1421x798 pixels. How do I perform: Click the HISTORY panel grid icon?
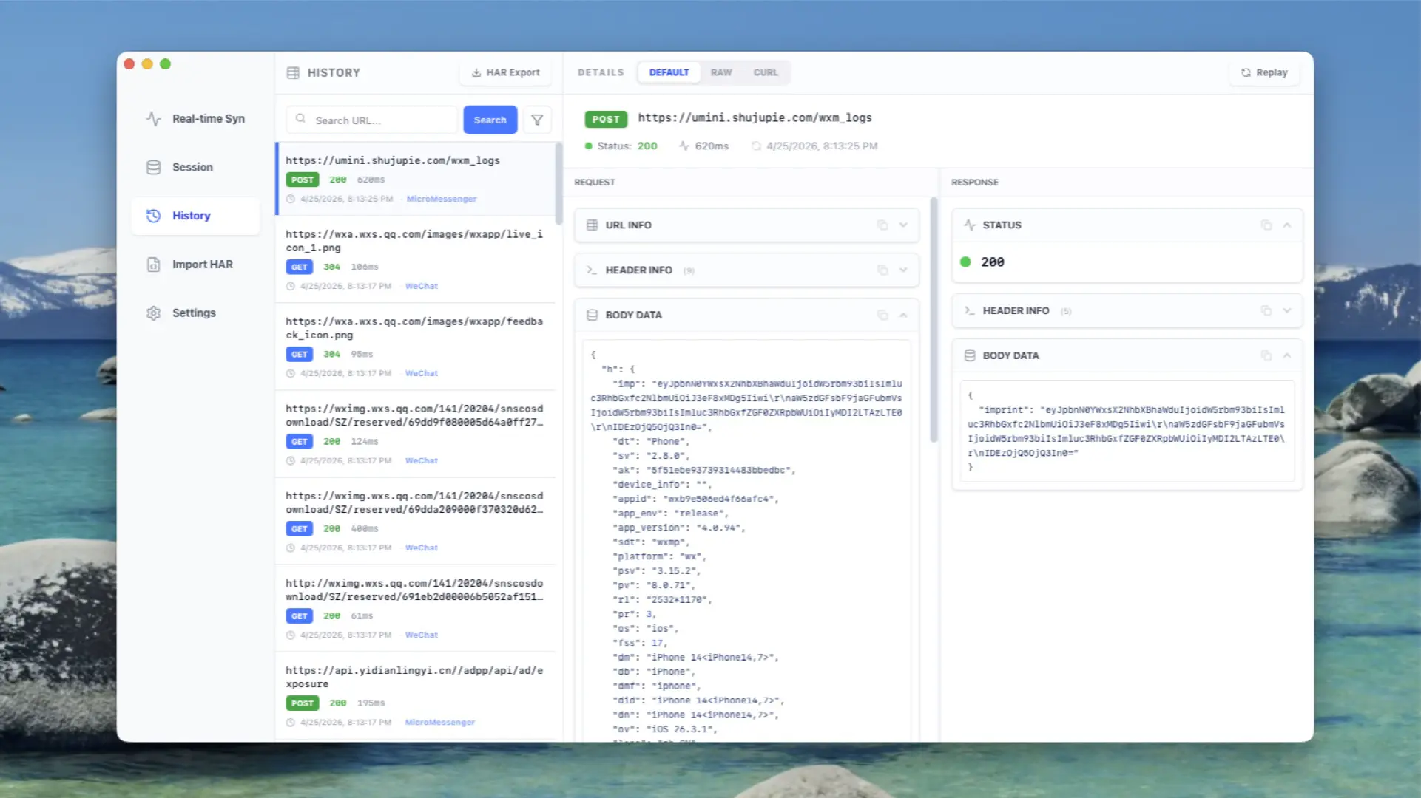pos(293,72)
